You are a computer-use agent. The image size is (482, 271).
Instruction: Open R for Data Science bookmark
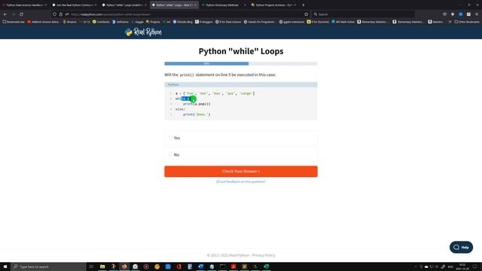tap(228, 22)
